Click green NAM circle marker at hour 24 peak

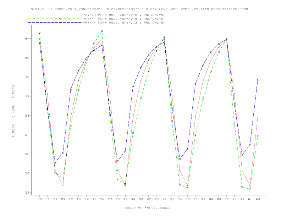pos(102,31)
